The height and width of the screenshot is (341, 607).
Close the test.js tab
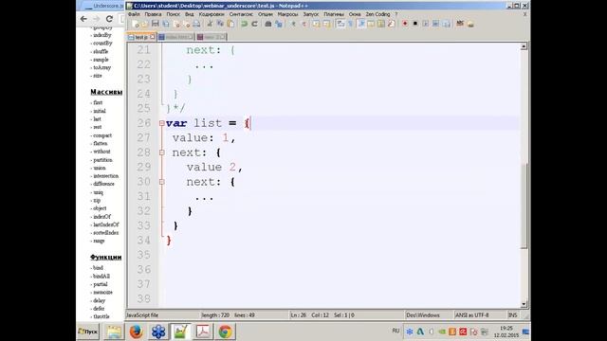click(153, 37)
